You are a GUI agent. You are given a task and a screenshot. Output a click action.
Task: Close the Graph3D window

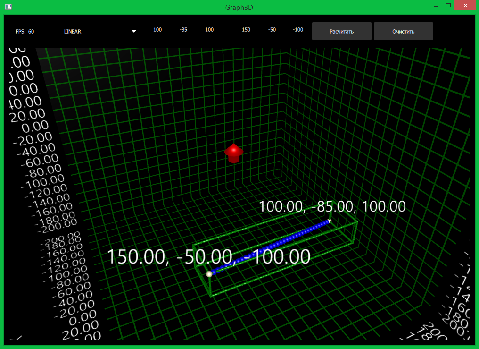click(465, 6)
